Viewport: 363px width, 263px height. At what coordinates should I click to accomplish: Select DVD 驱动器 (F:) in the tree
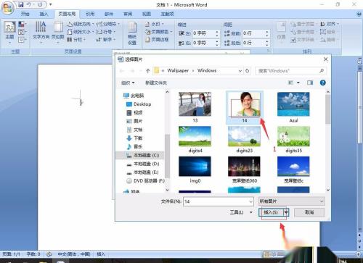pos(145,180)
